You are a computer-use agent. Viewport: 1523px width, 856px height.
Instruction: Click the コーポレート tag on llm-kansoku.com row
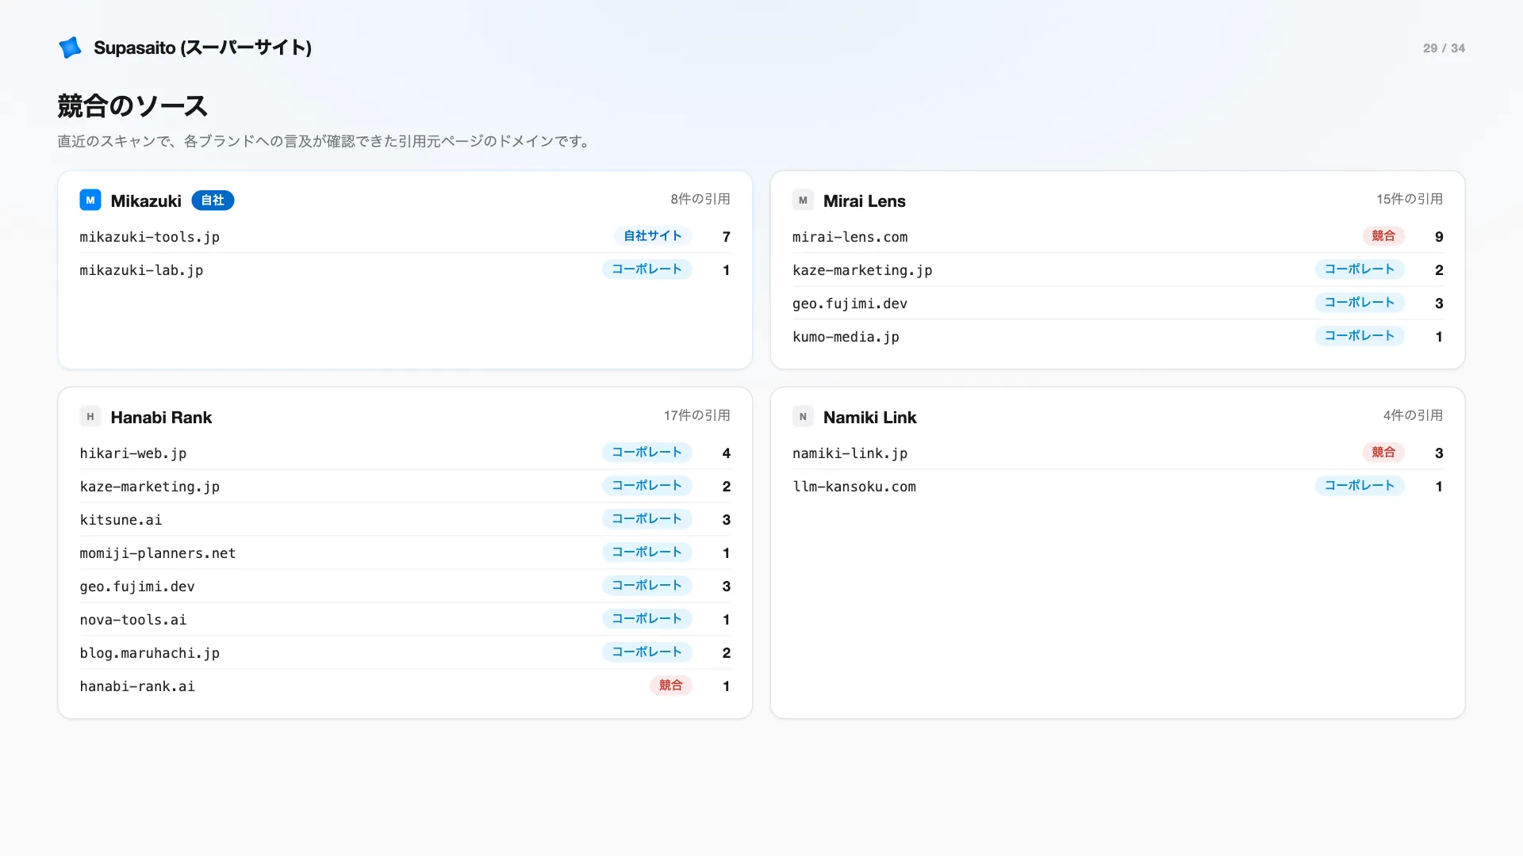(1360, 486)
